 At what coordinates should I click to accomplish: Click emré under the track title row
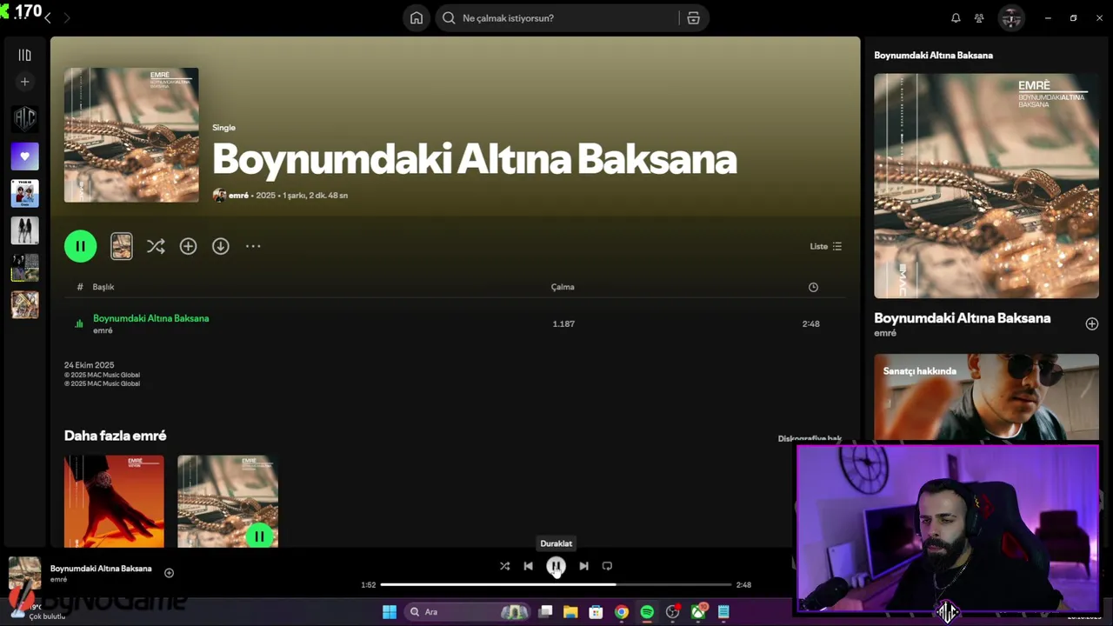[103, 331]
